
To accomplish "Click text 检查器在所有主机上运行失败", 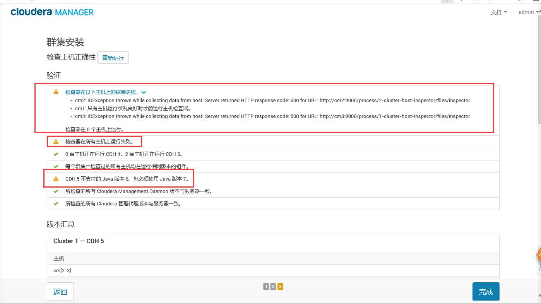I will click(x=99, y=142).
